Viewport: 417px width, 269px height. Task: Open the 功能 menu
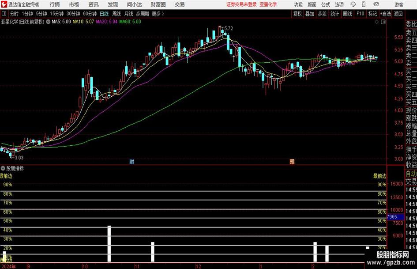click(x=298, y=4)
